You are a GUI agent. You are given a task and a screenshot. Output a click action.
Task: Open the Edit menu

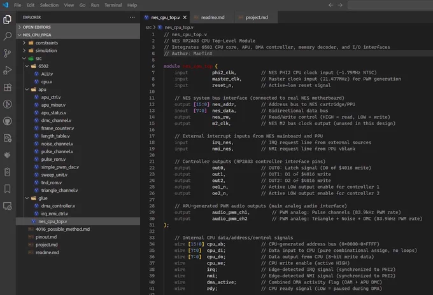pyautogui.click(x=31, y=5)
